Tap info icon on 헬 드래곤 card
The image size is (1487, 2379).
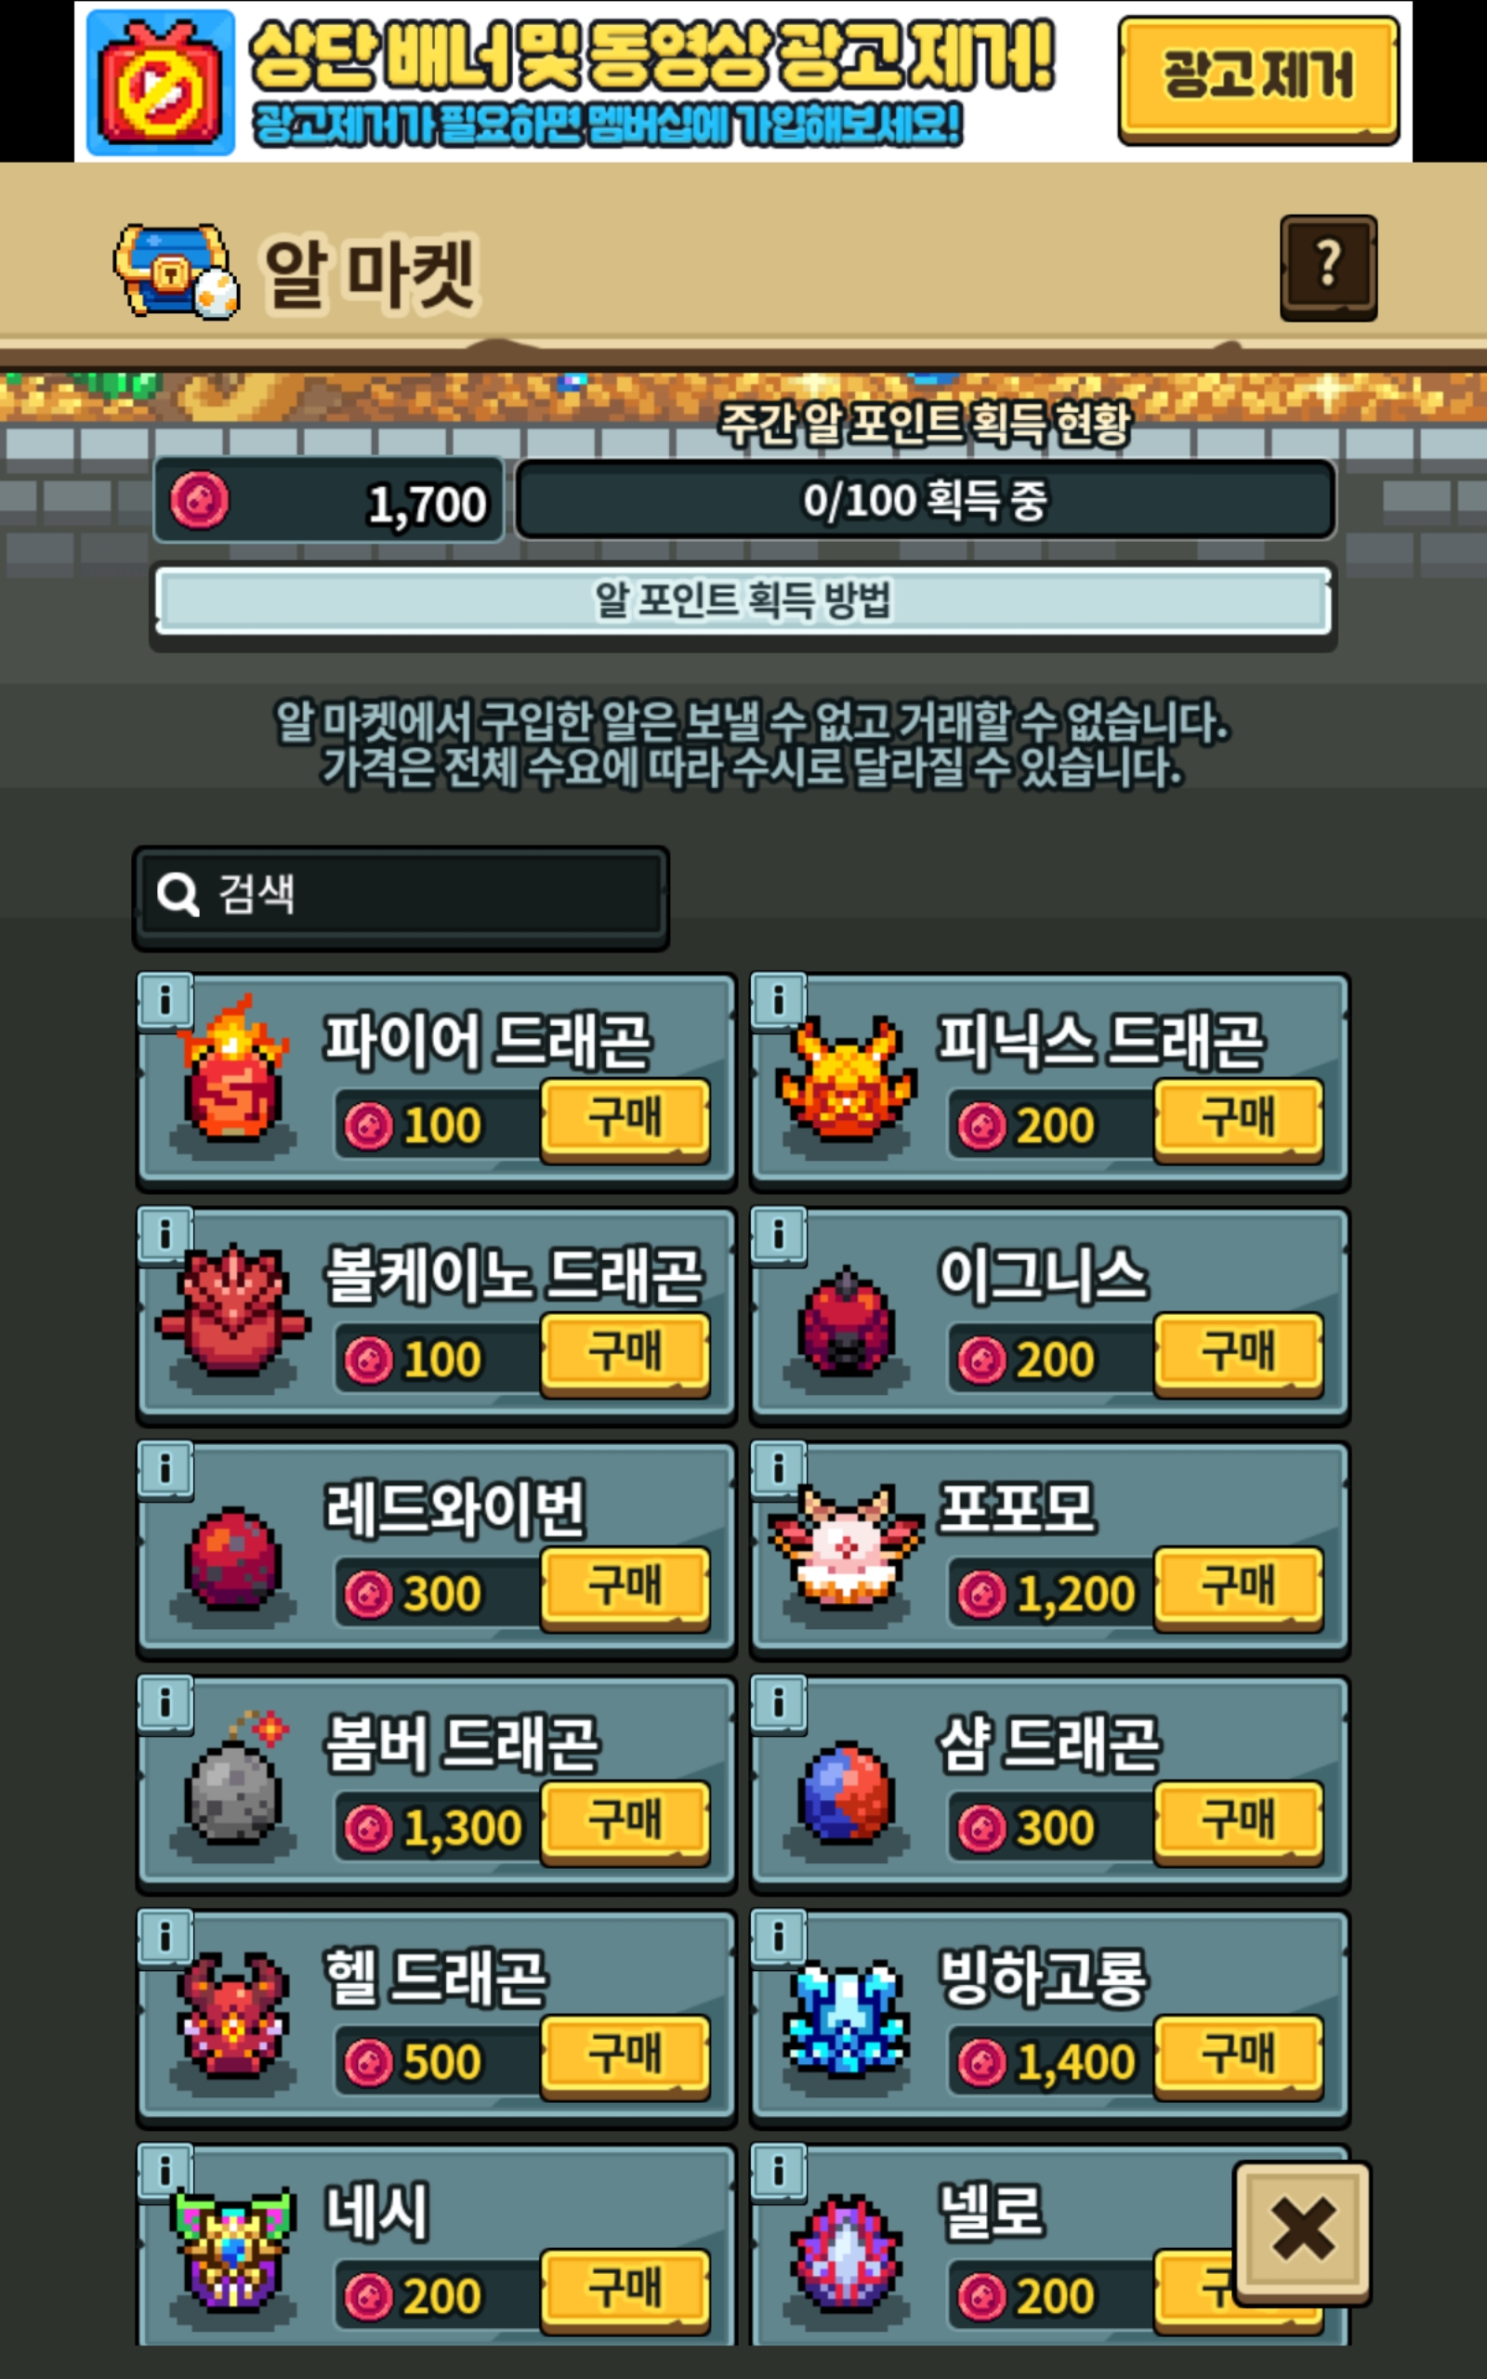click(165, 1937)
